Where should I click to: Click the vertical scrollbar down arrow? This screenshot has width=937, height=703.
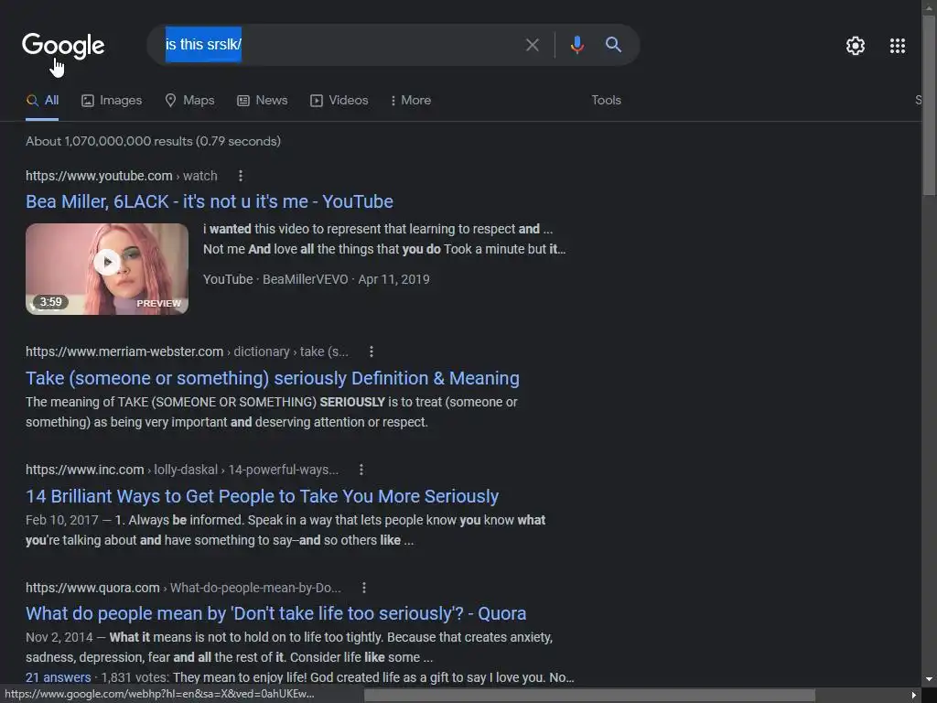(x=929, y=679)
